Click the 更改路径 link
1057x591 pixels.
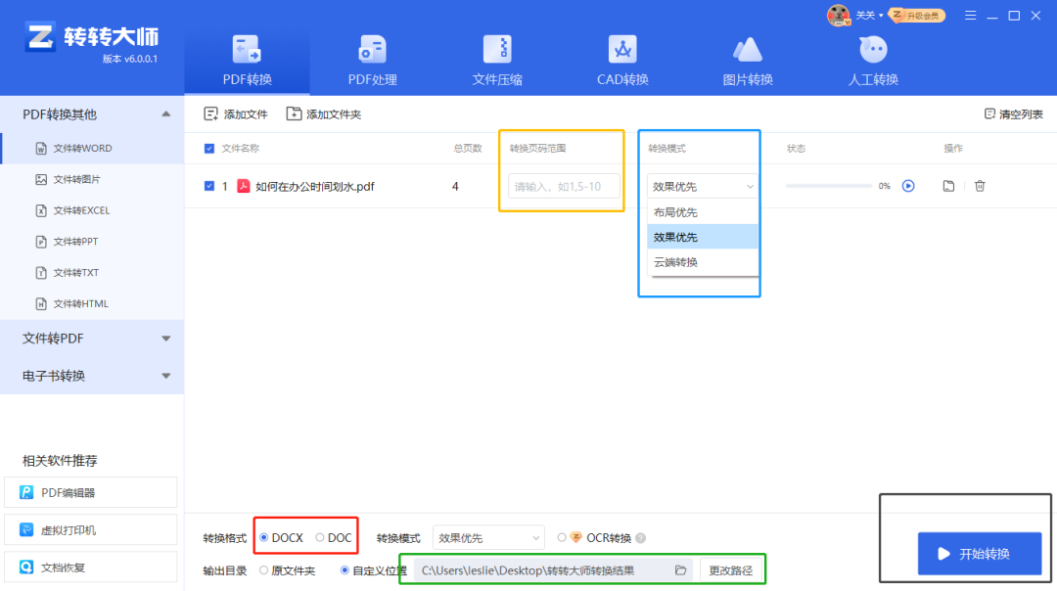pyautogui.click(x=729, y=568)
